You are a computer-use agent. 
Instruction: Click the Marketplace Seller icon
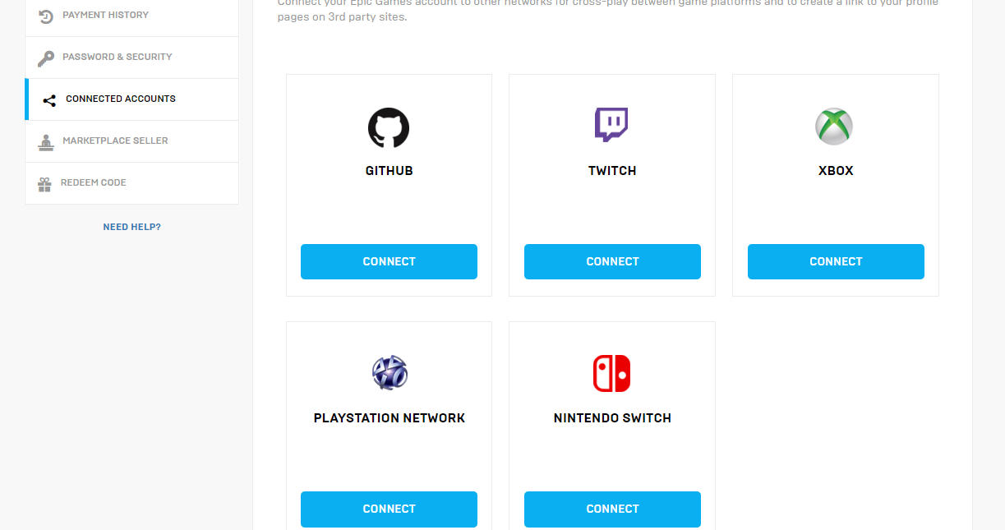click(46, 142)
